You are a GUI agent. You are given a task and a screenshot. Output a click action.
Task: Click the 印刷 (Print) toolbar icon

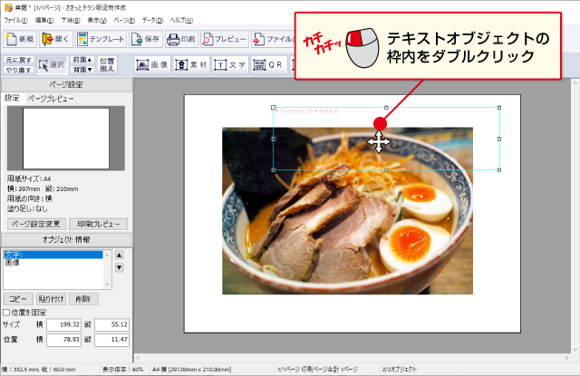point(181,39)
